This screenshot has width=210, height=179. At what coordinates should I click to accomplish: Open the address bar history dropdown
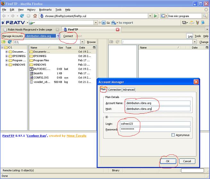[150, 16]
